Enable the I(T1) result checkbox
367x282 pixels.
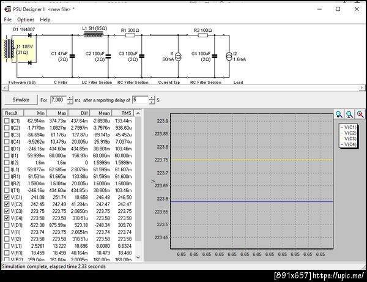click(x=7, y=190)
